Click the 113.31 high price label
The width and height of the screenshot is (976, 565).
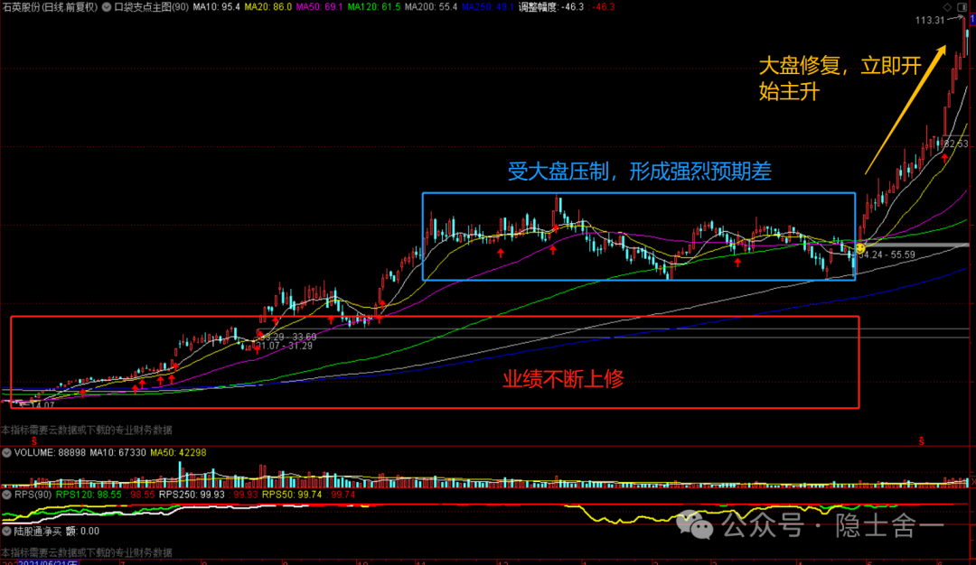[x=930, y=21]
